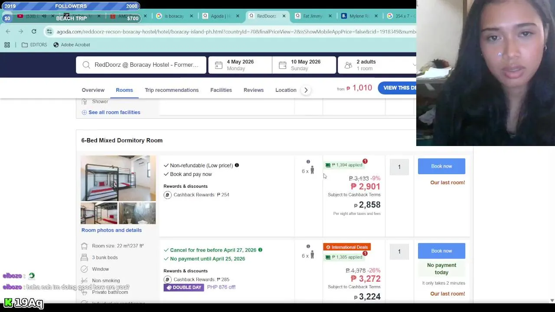555x312 pixels.
Task: Click the '6-Bed Mixed Dormitory Room' heading
Action: (x=122, y=140)
